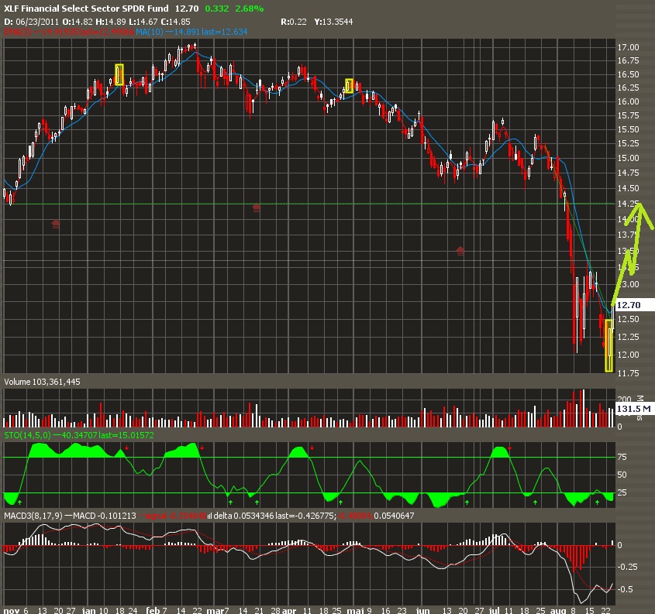Click the close value C:14.85
655x614 pixels.
tap(175, 22)
